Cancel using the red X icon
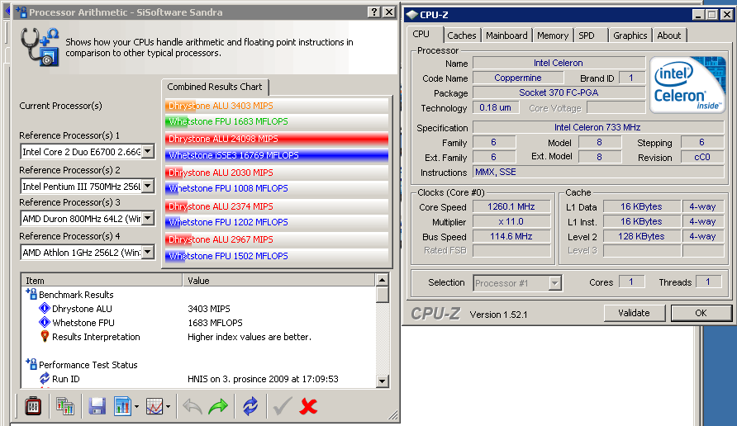Viewport: 737px width, 426px height. (x=309, y=406)
